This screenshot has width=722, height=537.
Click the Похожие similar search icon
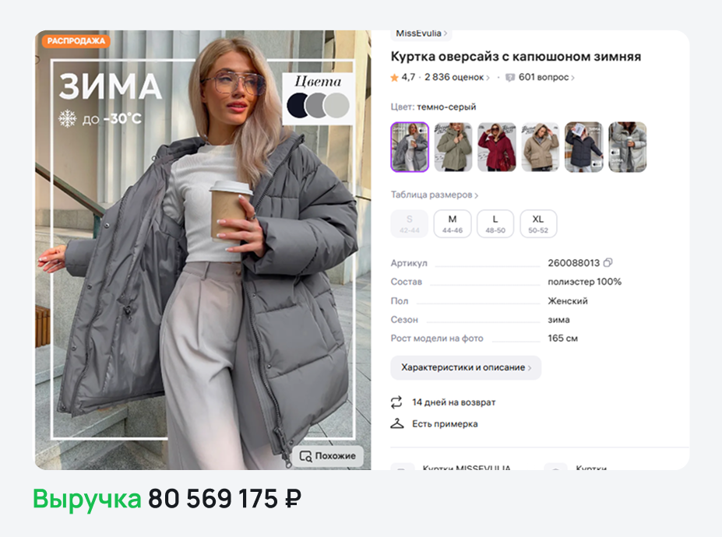[x=306, y=456]
